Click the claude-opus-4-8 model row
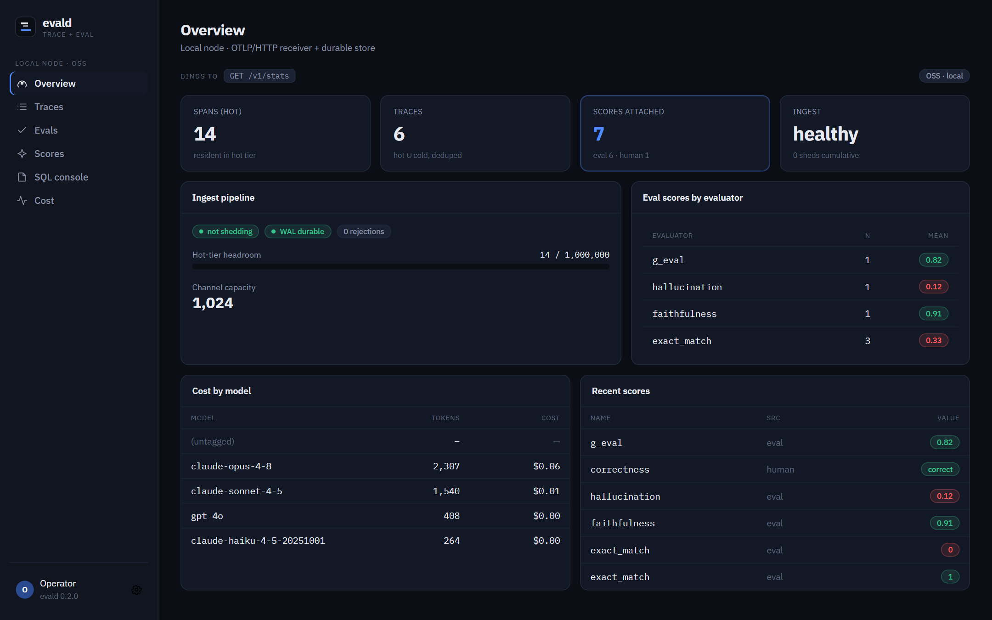The height and width of the screenshot is (620, 992). click(375, 466)
